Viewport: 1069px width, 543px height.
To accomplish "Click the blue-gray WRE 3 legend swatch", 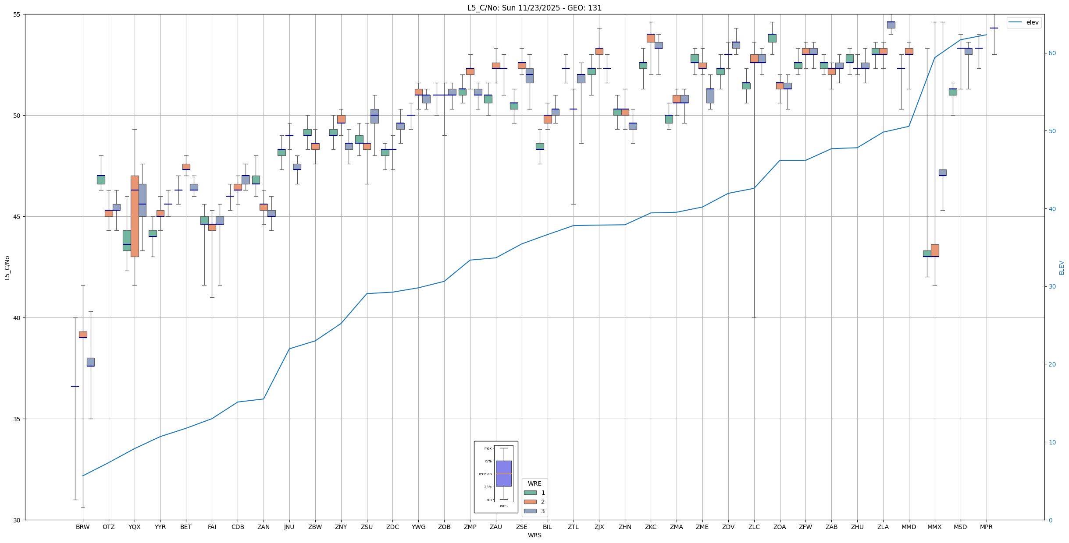I will (530, 511).
